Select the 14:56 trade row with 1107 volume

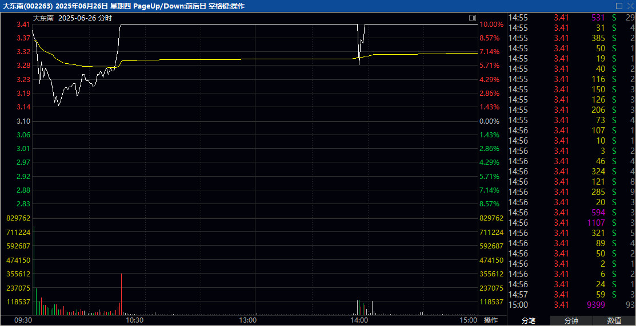(571, 223)
